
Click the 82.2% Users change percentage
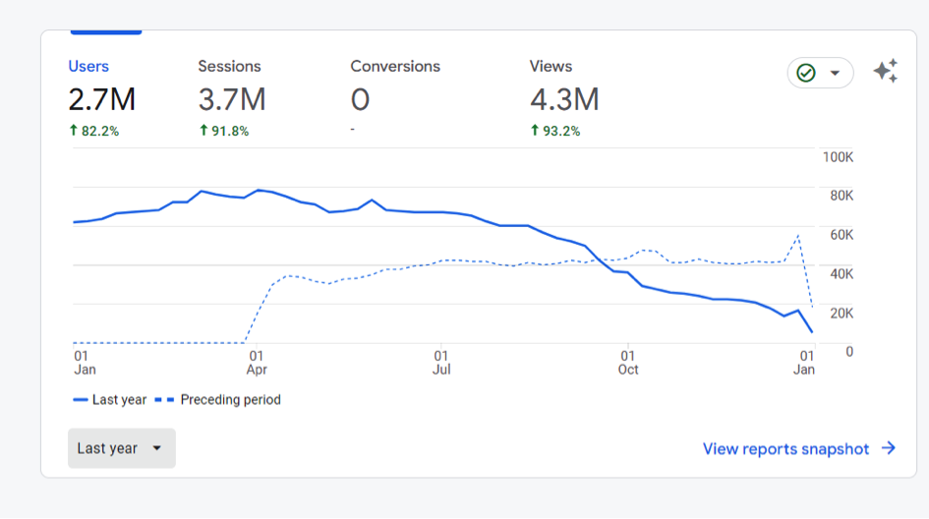pos(100,131)
